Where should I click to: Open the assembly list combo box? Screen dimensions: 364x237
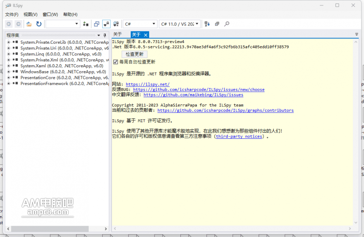63,24
